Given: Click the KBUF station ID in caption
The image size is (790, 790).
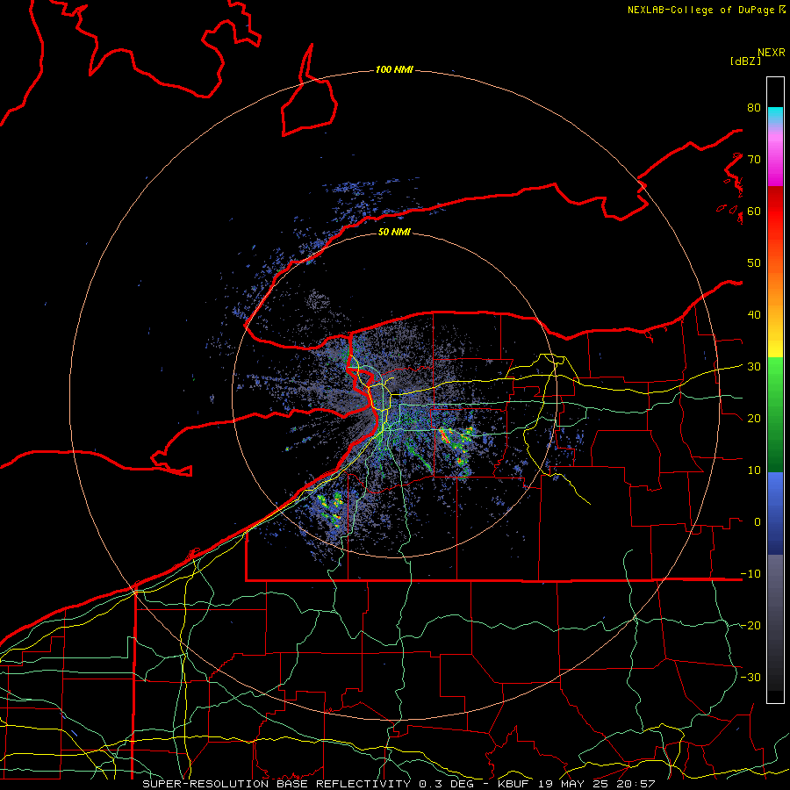Looking at the screenshot, I should 515,784.
